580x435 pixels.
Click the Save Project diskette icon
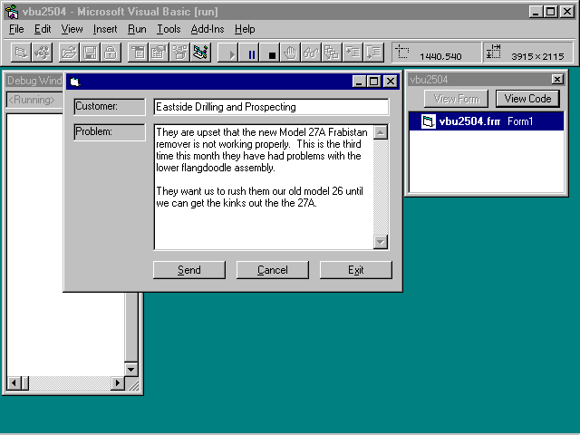pos(89,53)
